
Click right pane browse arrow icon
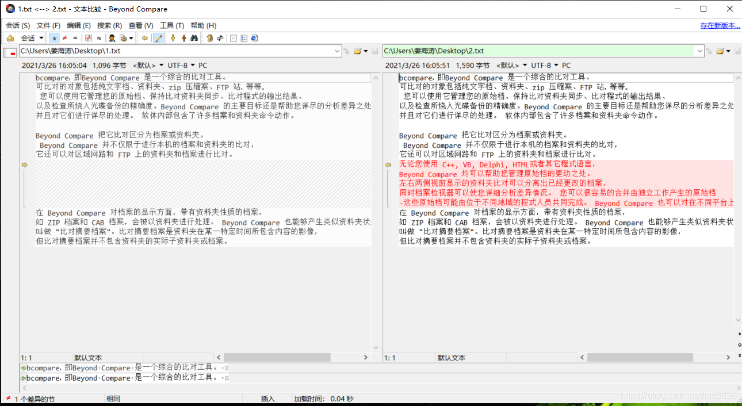(x=709, y=51)
